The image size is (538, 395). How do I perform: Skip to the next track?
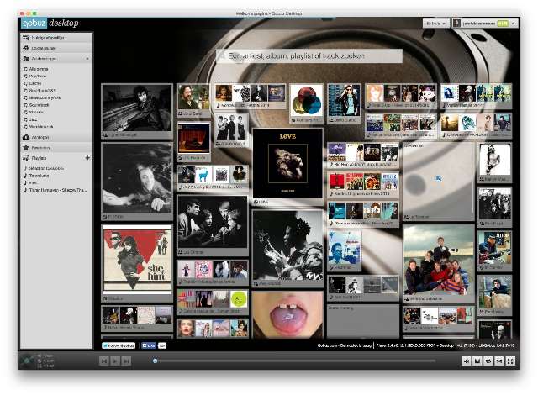[x=127, y=361]
